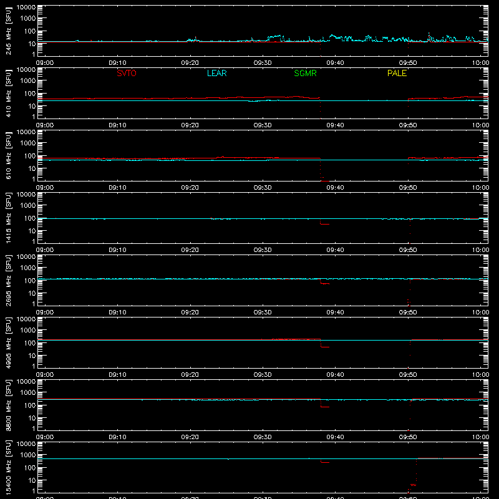Click 09:00 under the 245 MHz panel

point(44,63)
